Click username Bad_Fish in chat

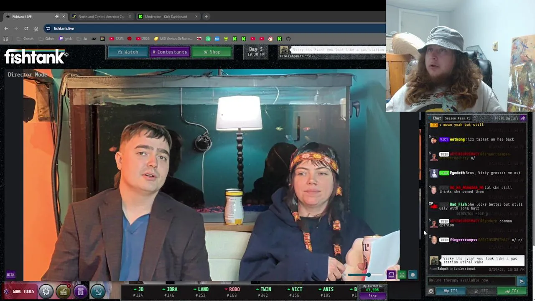458,204
